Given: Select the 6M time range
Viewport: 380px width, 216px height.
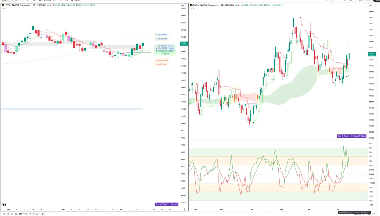Looking at the screenshot, I should [20, 214].
